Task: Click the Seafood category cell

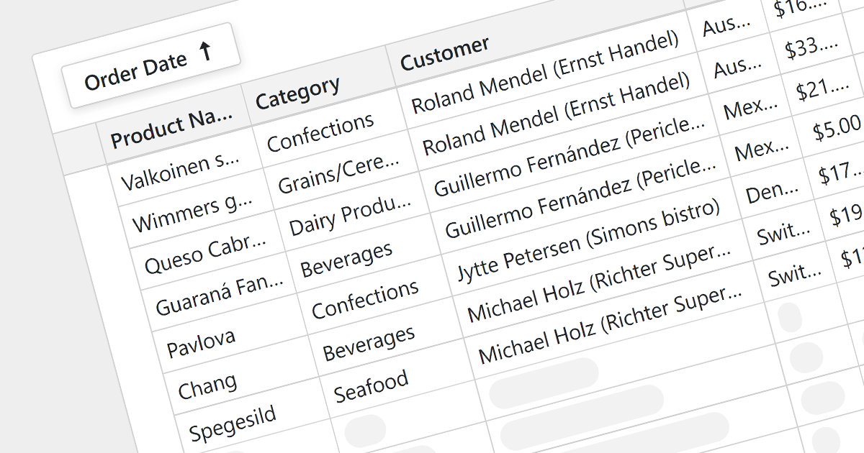Action: 371,385
